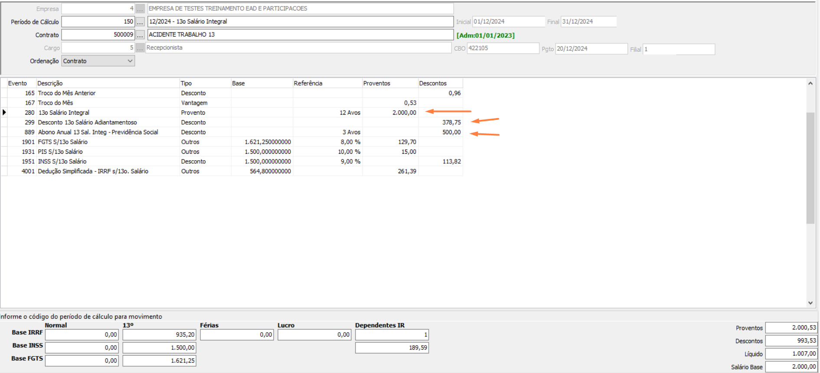Click the Contrato number input field

[x=98, y=35]
